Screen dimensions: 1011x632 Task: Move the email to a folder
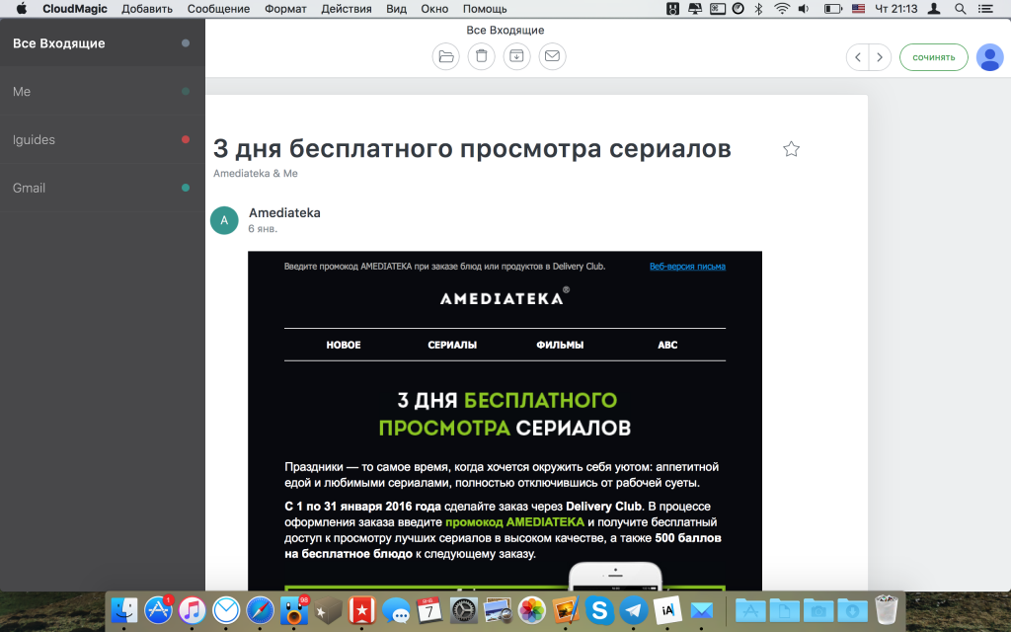click(445, 56)
